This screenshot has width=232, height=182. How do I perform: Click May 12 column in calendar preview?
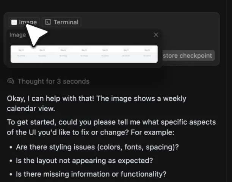(x=21, y=53)
